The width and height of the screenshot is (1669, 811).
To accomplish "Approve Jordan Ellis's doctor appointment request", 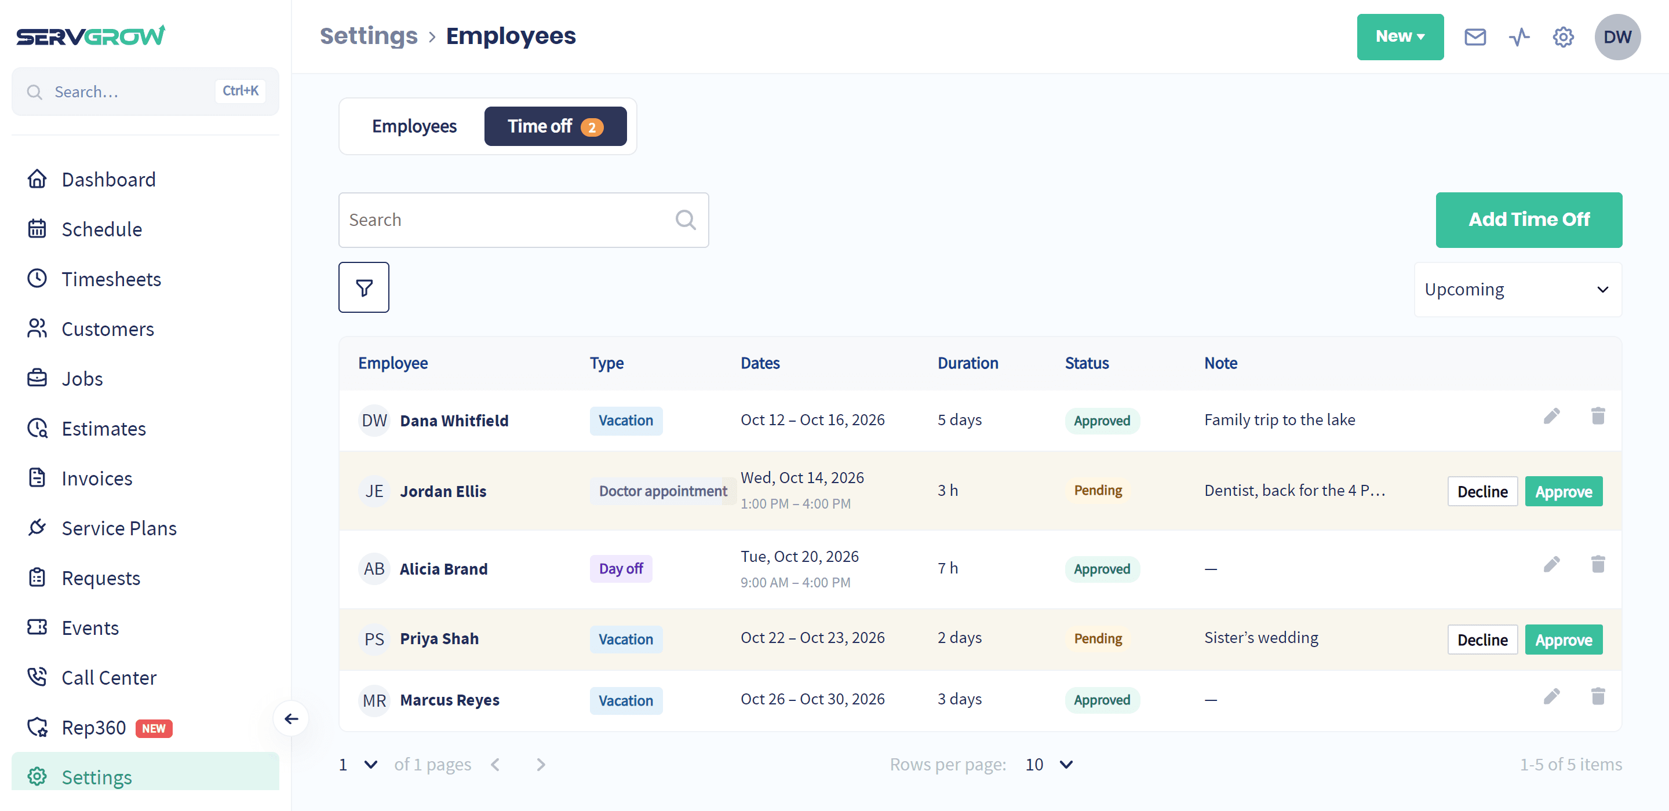I will 1563,491.
